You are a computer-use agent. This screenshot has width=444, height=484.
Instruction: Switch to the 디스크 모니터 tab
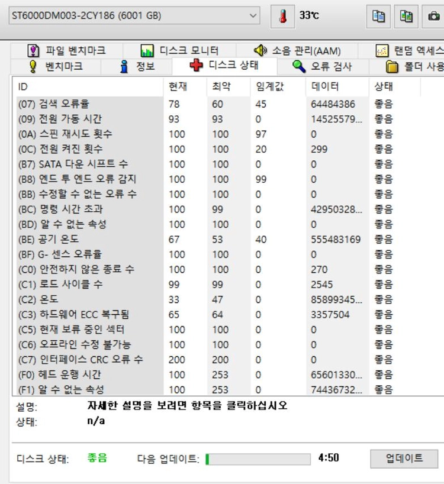tap(179, 51)
